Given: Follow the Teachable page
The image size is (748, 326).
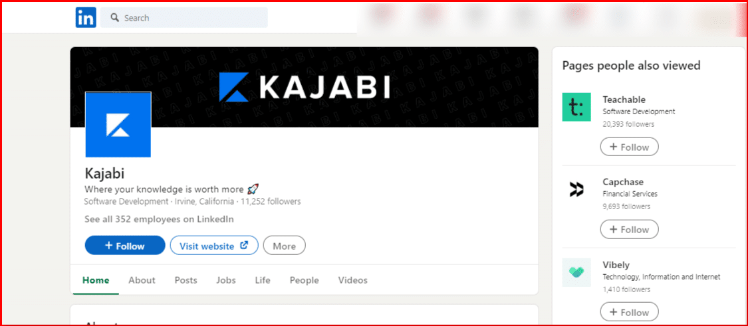Looking at the screenshot, I should point(629,147).
